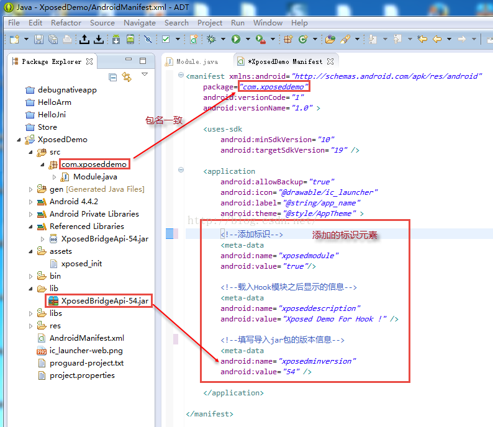Expand the gen Generated Java Files node

pyautogui.click(x=30, y=189)
